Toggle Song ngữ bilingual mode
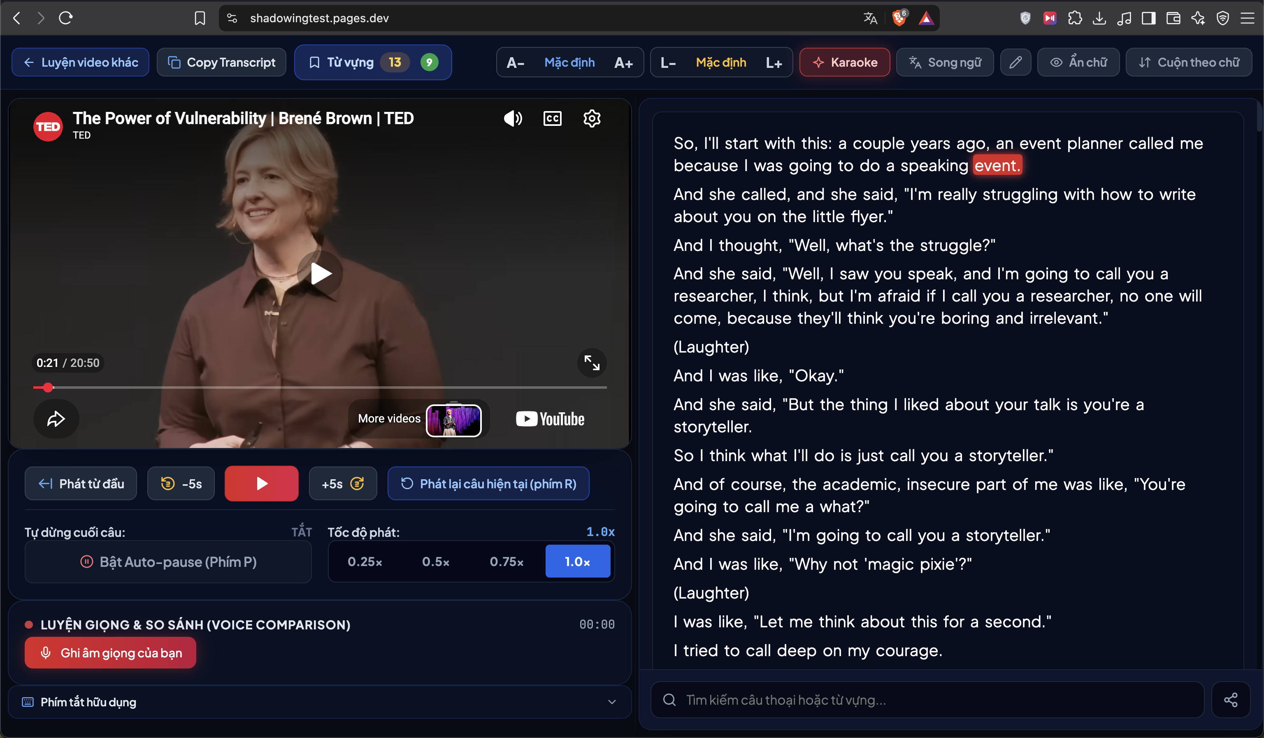This screenshot has width=1264, height=738. click(944, 62)
